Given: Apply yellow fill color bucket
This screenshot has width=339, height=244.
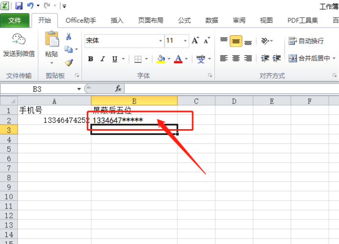Looking at the screenshot, I should [x=161, y=59].
